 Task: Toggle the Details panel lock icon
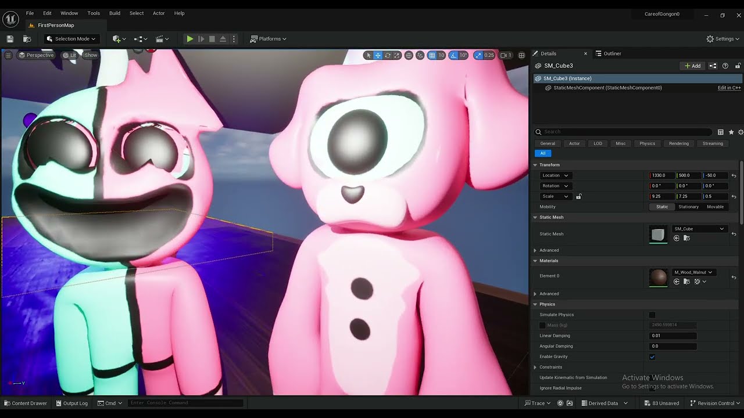click(738, 66)
